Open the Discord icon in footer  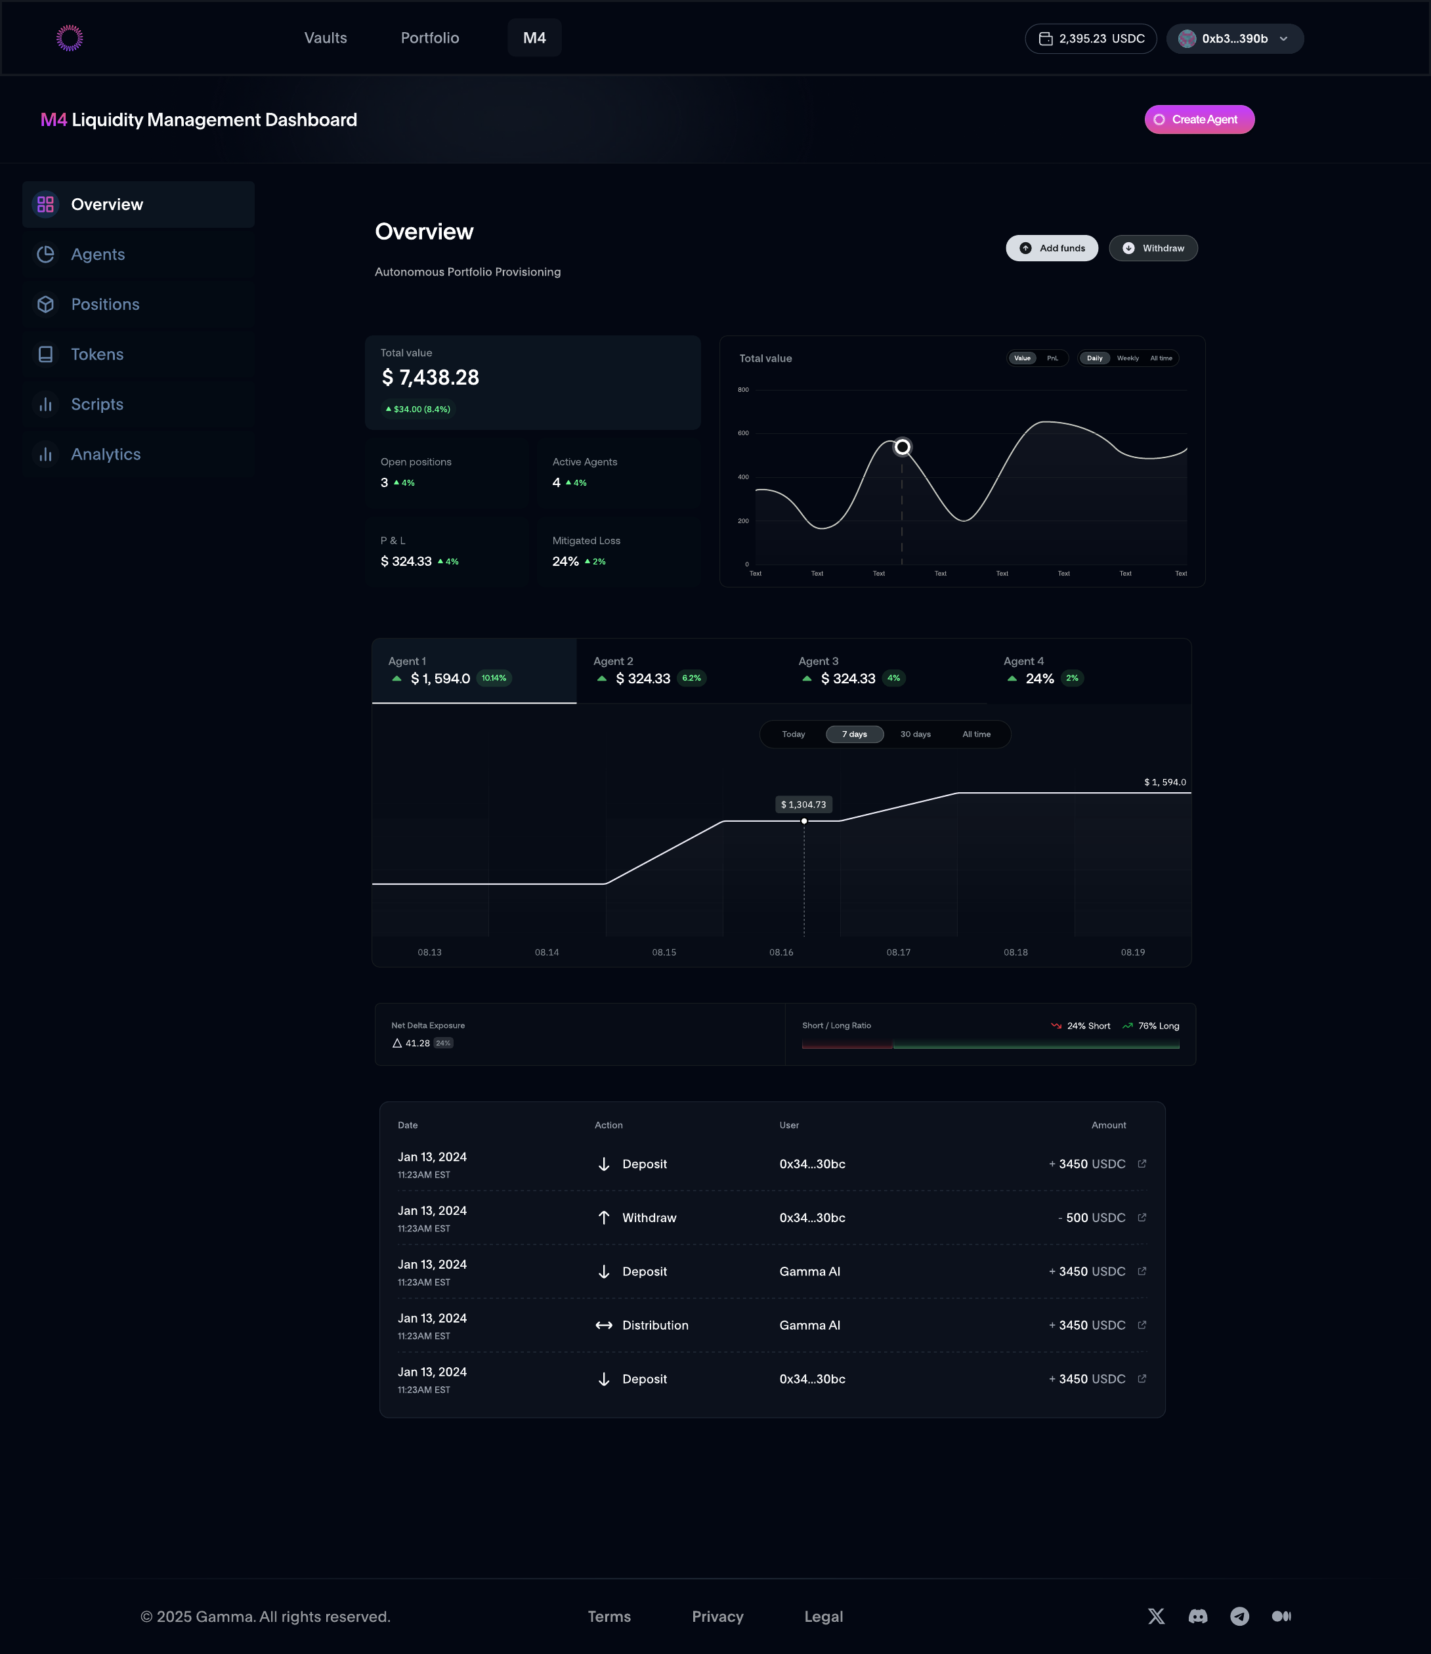tap(1198, 1617)
